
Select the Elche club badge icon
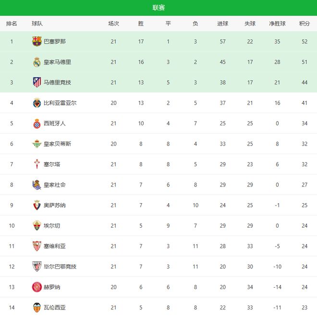click(37, 226)
